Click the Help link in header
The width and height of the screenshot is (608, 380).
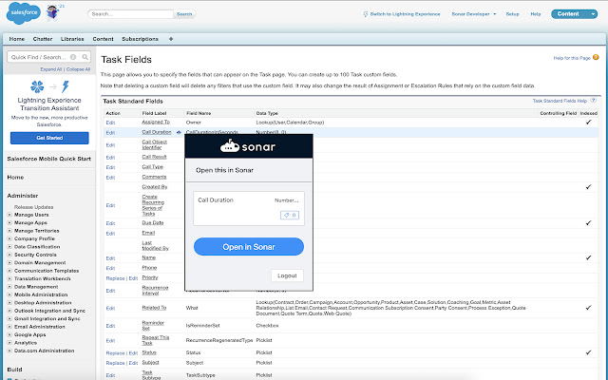click(536, 14)
